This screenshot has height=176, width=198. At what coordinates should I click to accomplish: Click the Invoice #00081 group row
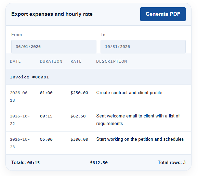[x=98, y=77]
